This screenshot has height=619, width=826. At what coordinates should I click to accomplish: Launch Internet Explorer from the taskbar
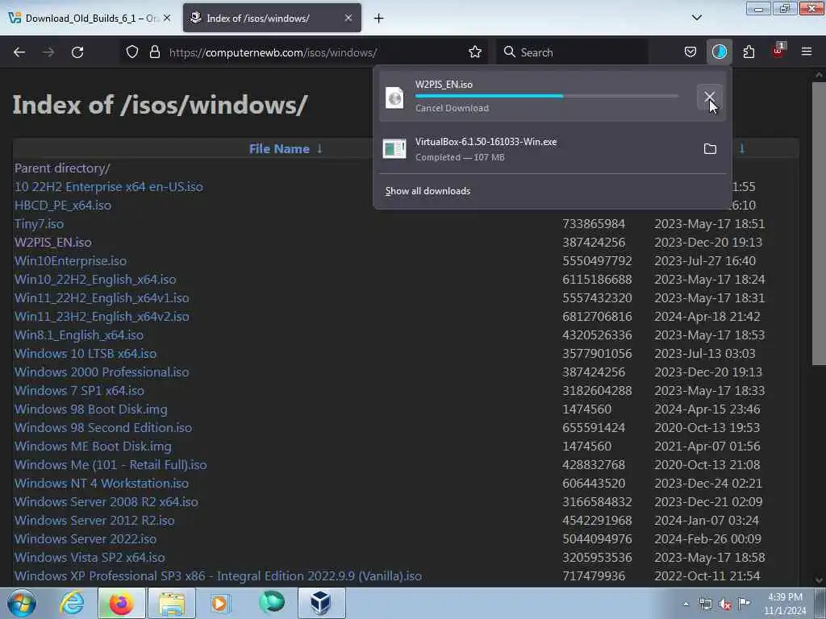click(x=72, y=603)
